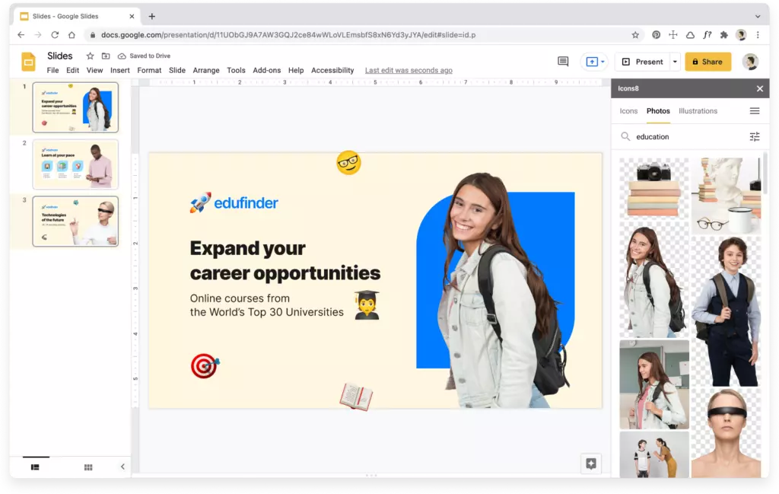Select the target bullseye icon on slide
The height and width of the screenshot is (494, 779).
(205, 366)
